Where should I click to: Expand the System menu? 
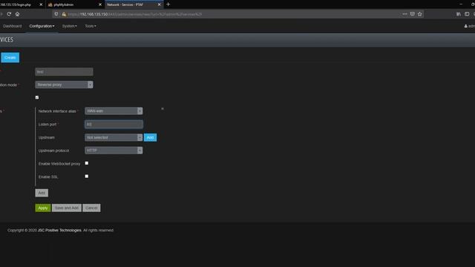point(69,26)
